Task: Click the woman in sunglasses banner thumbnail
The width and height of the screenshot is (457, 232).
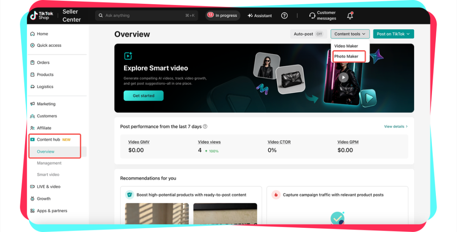Action: point(267,66)
